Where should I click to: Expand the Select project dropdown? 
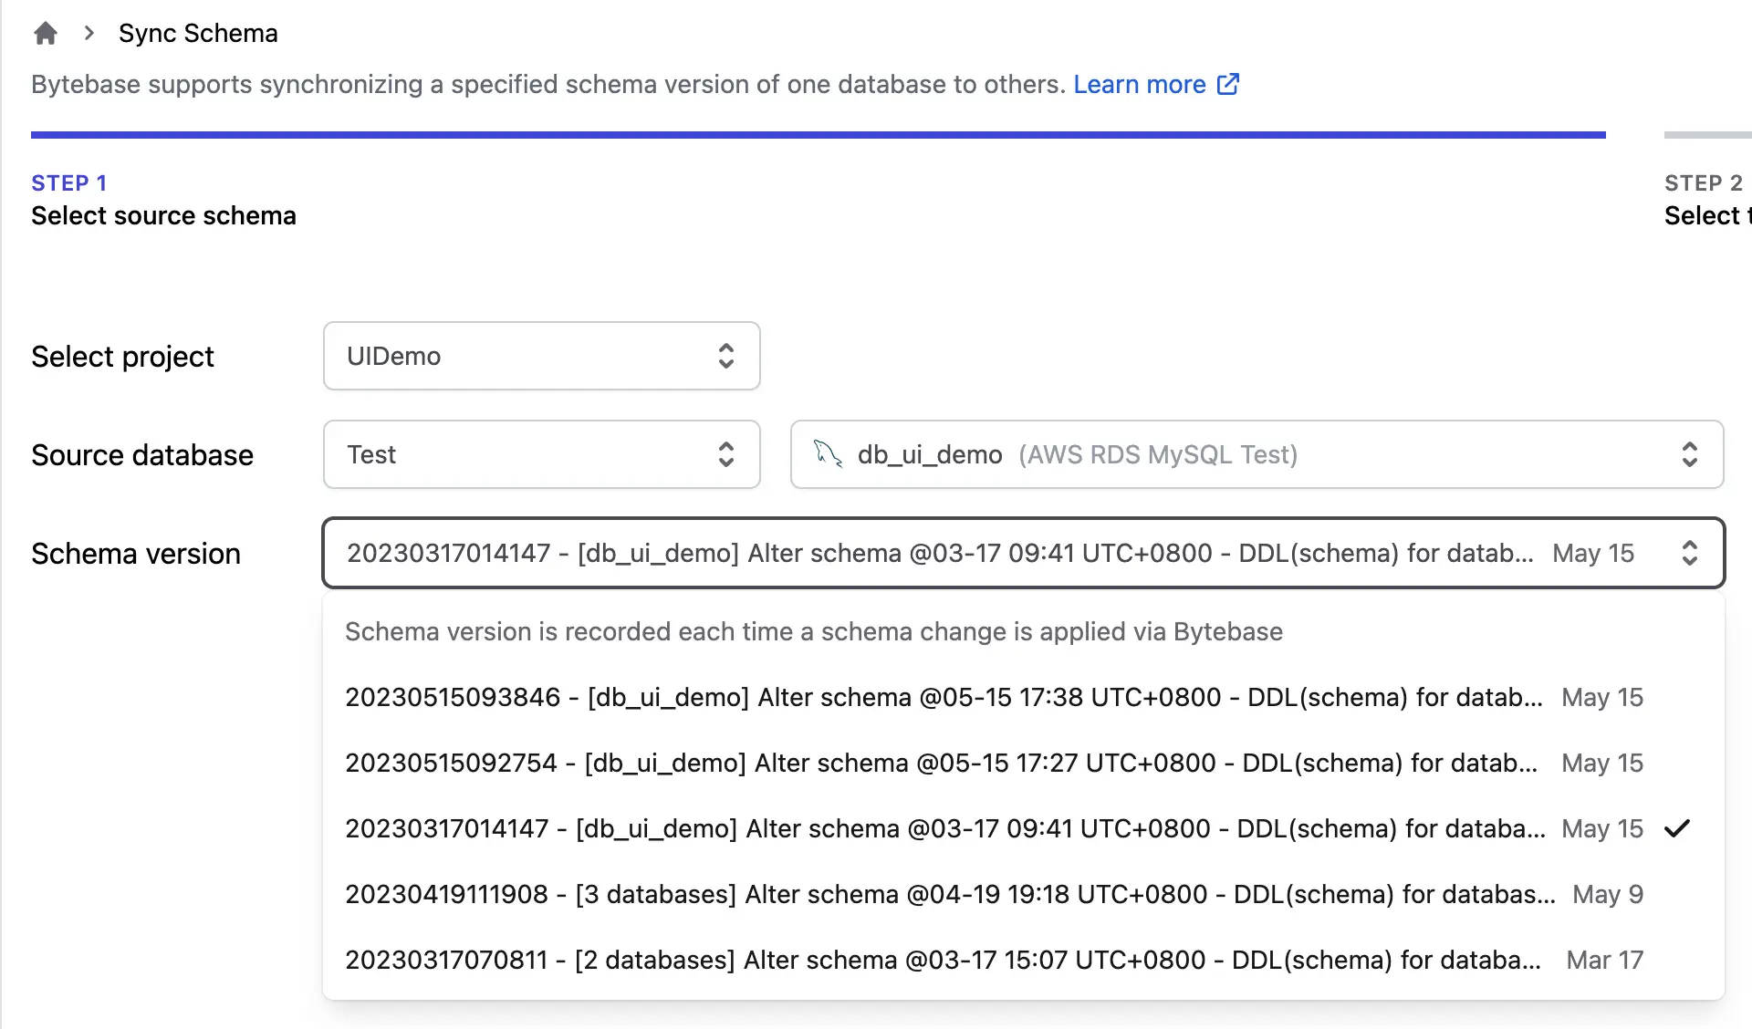coord(541,357)
